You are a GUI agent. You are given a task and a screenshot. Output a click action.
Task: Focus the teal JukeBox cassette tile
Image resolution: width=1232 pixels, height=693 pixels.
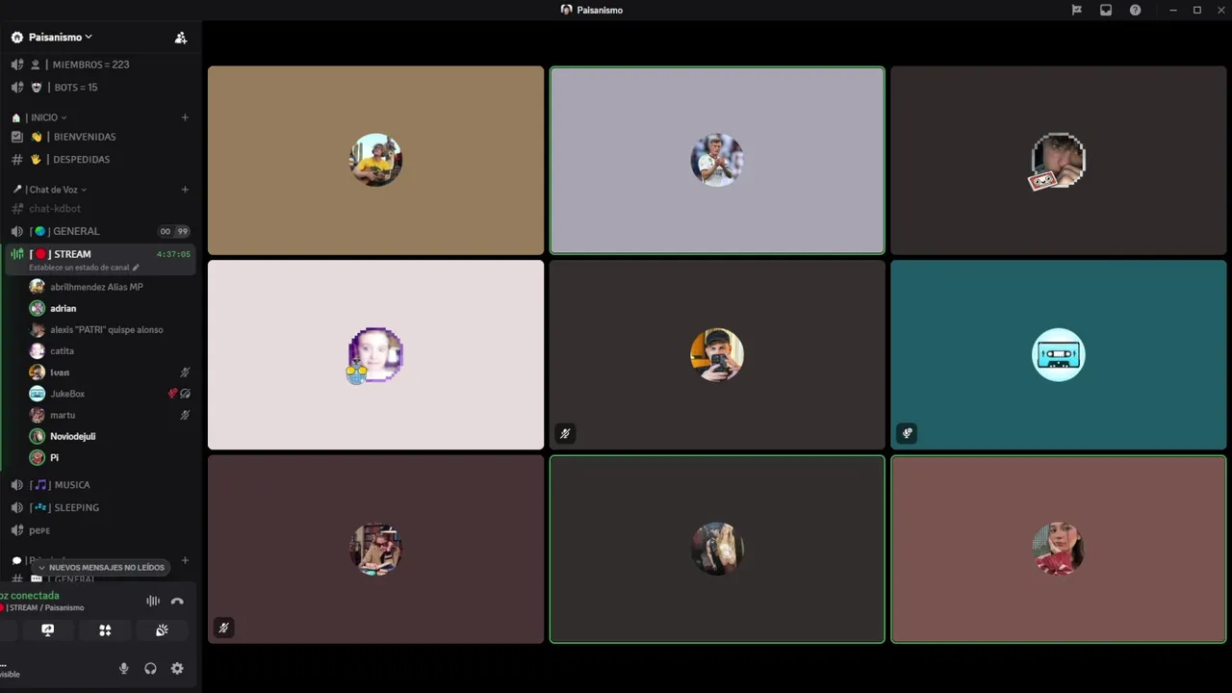(1059, 354)
